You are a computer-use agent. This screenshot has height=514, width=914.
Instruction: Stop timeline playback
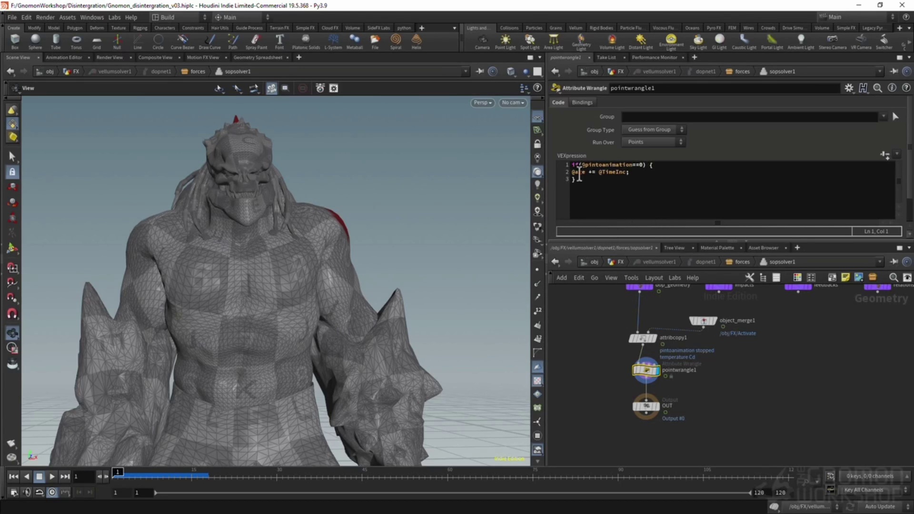(39, 476)
